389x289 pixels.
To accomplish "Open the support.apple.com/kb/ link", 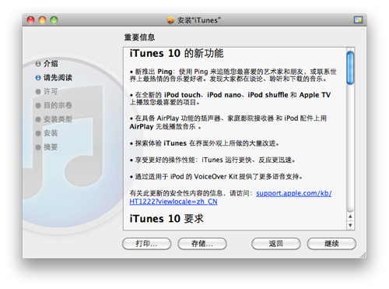I will click(294, 193).
